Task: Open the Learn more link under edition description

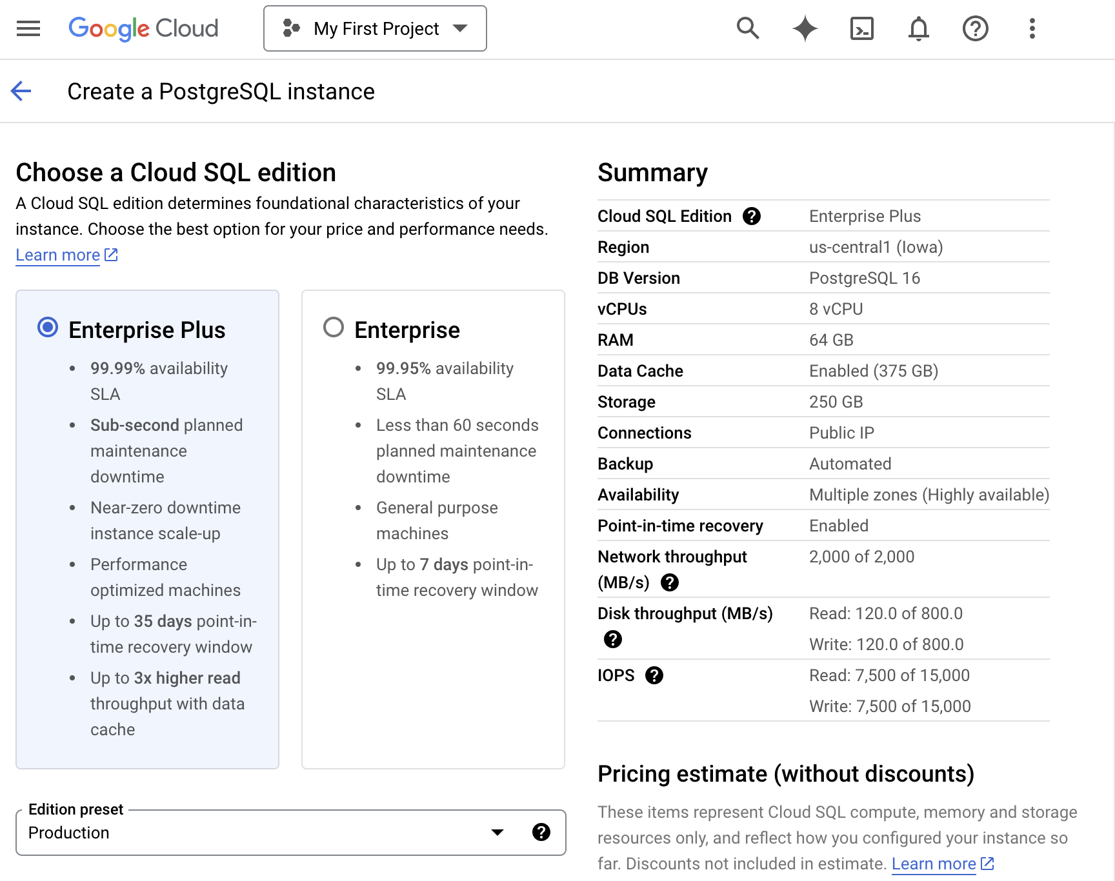Action: point(66,255)
